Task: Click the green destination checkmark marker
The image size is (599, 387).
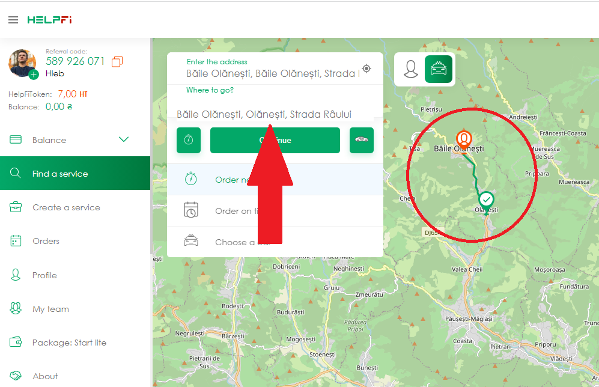Action: pyautogui.click(x=486, y=198)
